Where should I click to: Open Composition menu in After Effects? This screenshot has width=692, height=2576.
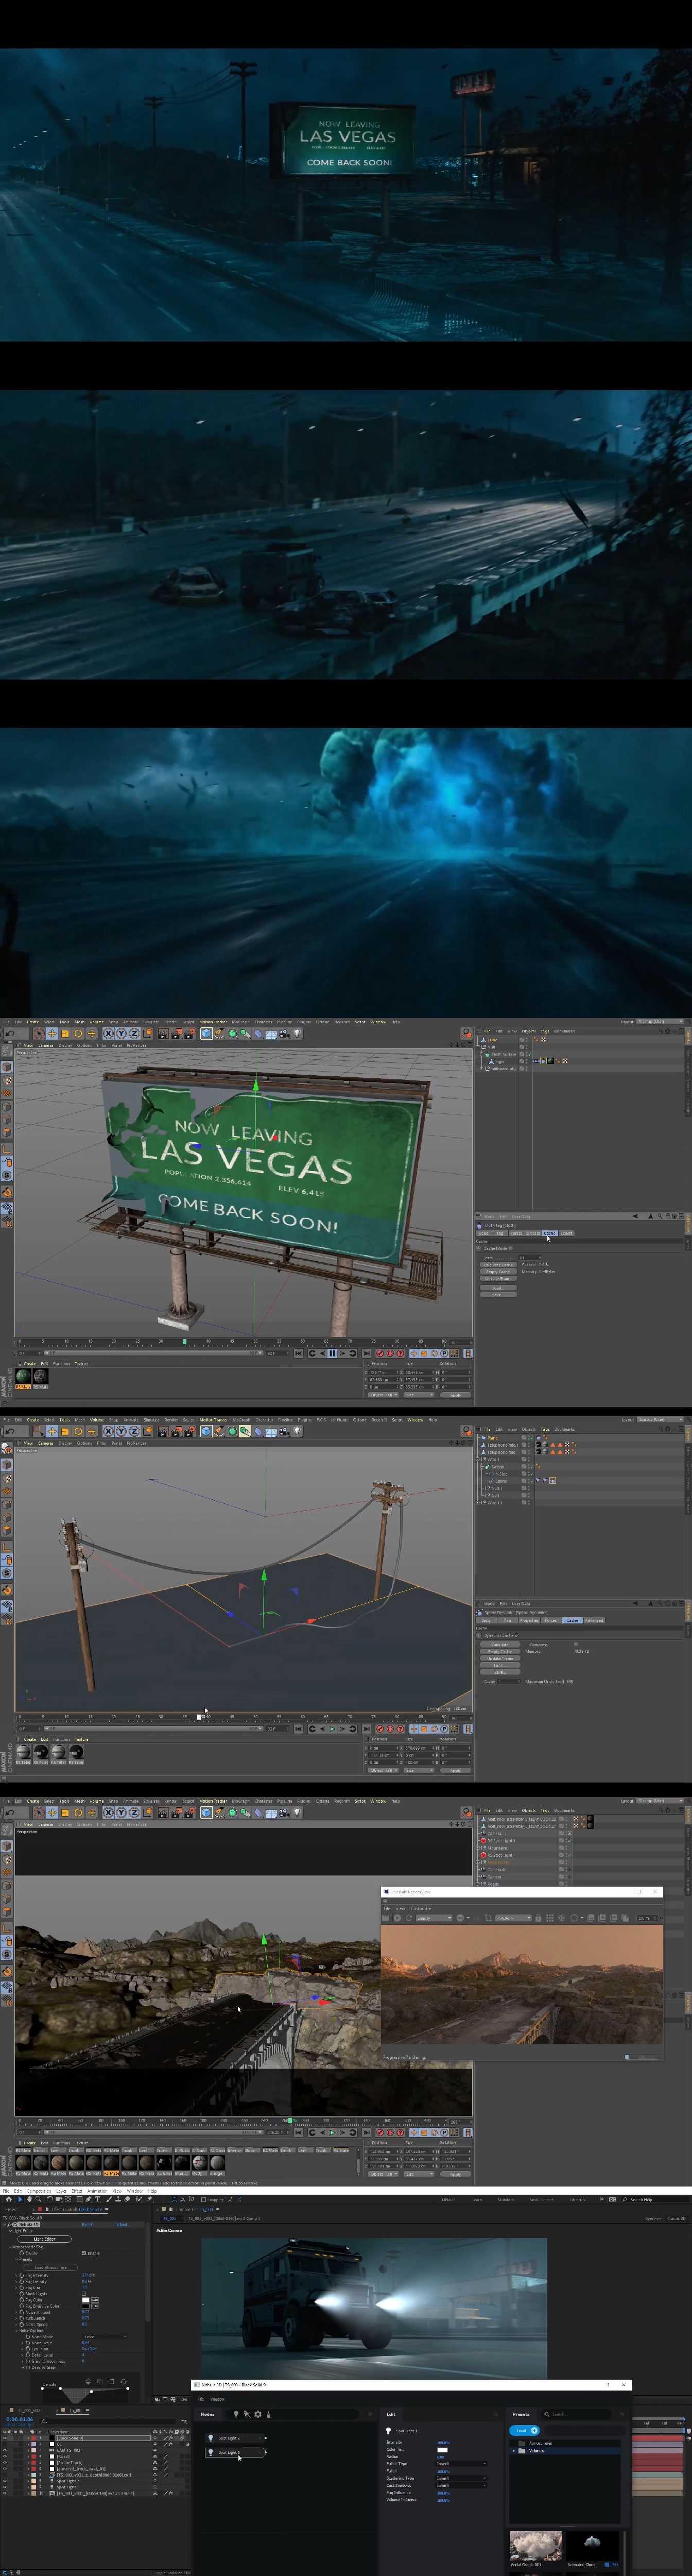[39, 2192]
